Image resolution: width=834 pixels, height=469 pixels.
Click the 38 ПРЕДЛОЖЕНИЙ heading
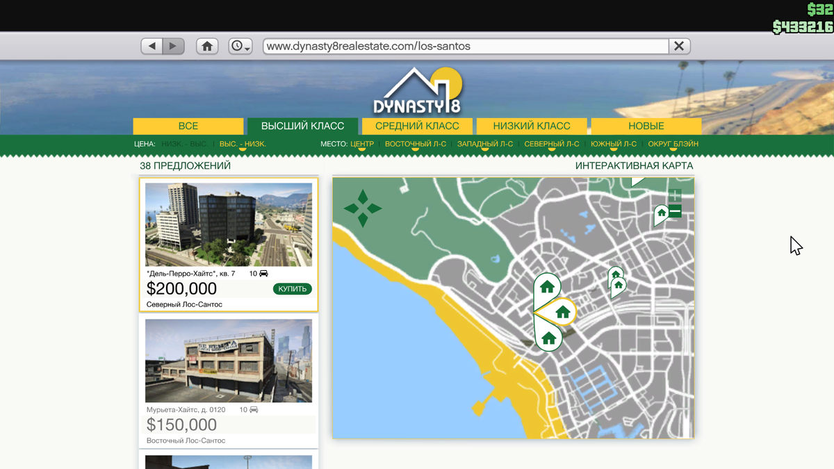186,166
